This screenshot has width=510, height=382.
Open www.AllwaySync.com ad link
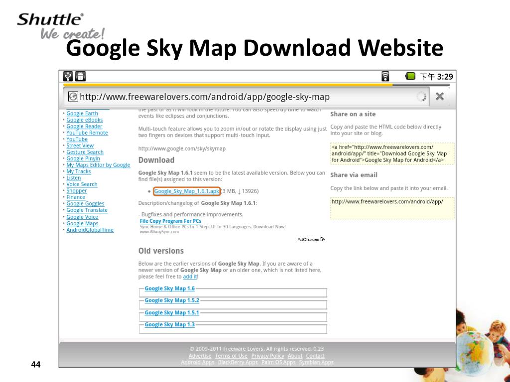coord(159,232)
